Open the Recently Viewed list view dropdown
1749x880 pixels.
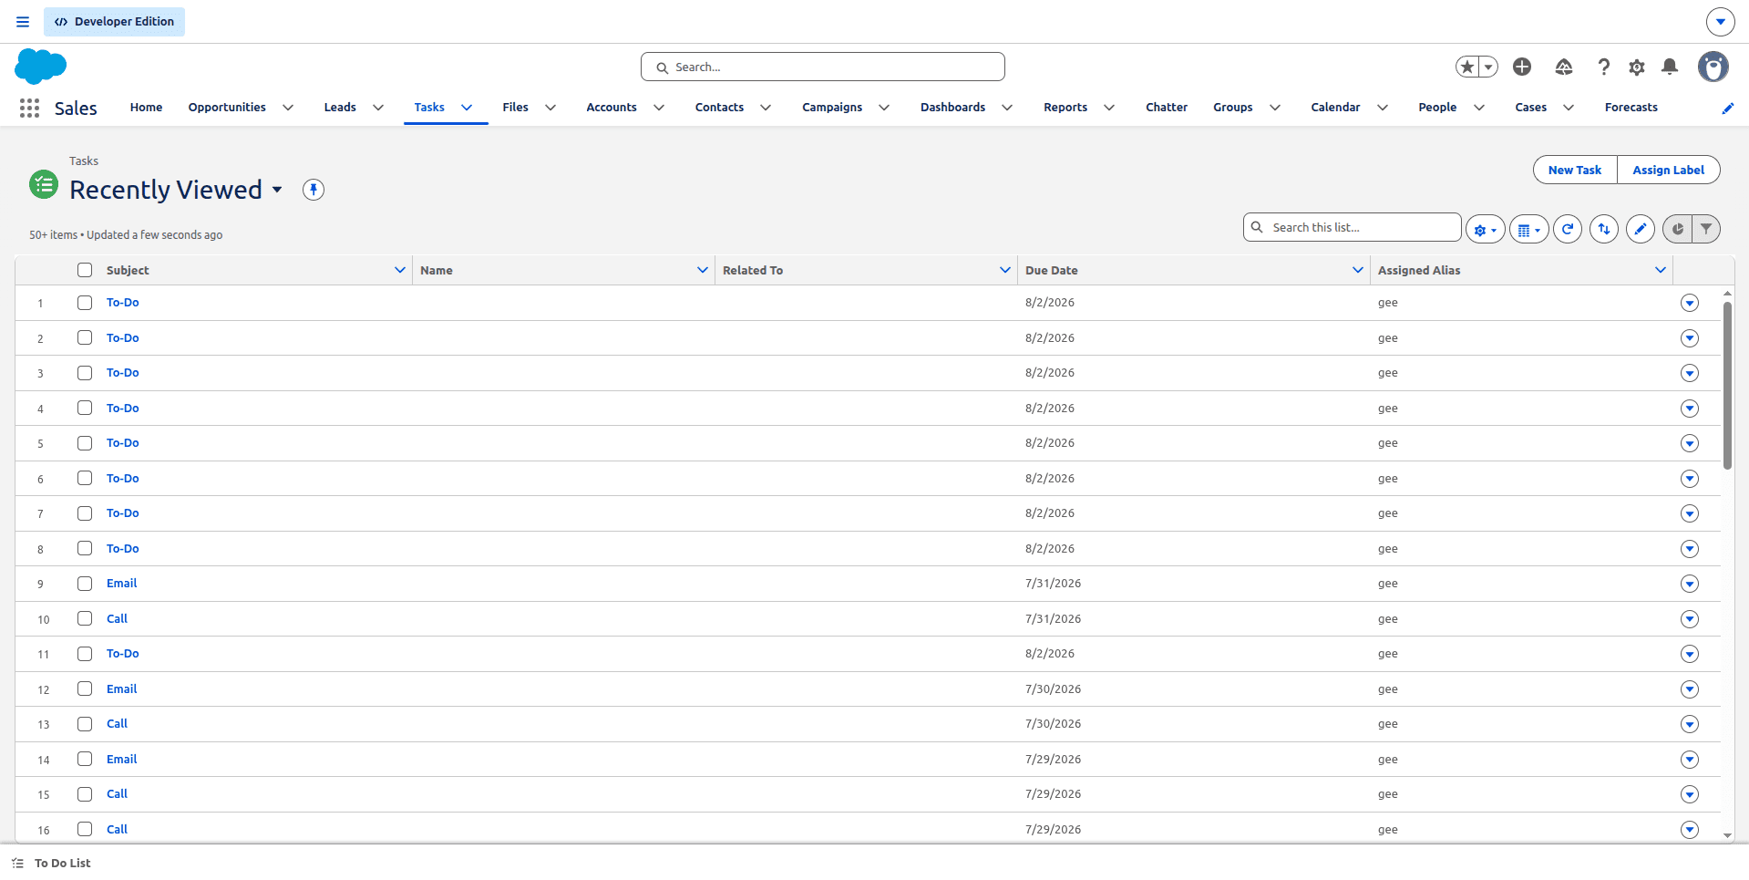[277, 190]
